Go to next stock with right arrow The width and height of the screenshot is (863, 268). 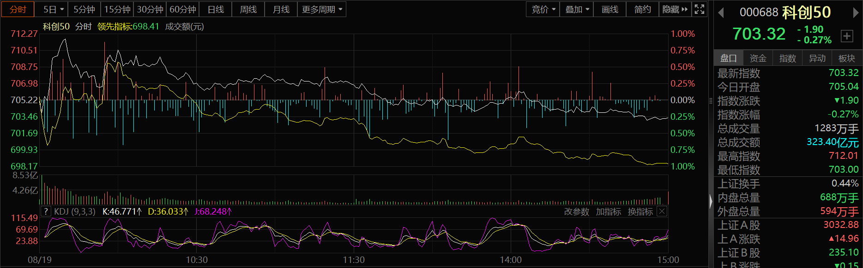click(856, 13)
